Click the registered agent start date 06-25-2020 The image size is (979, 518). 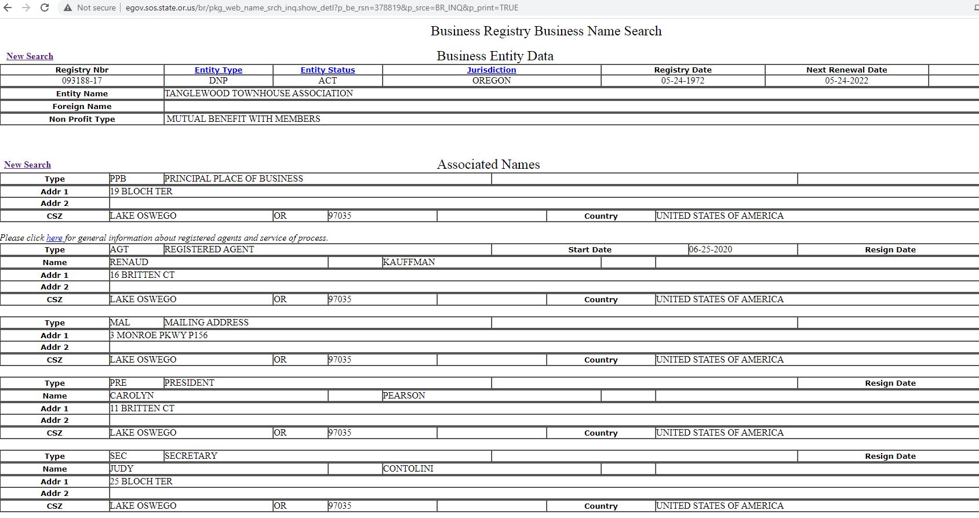click(x=710, y=249)
